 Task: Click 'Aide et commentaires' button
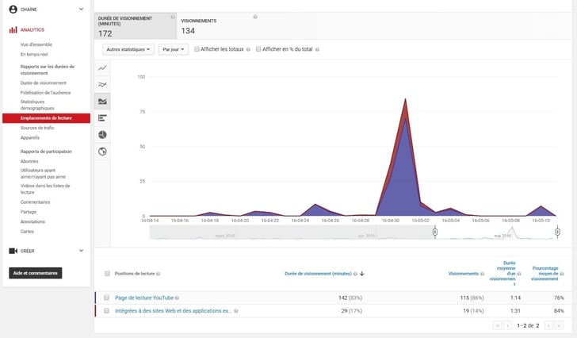35,273
